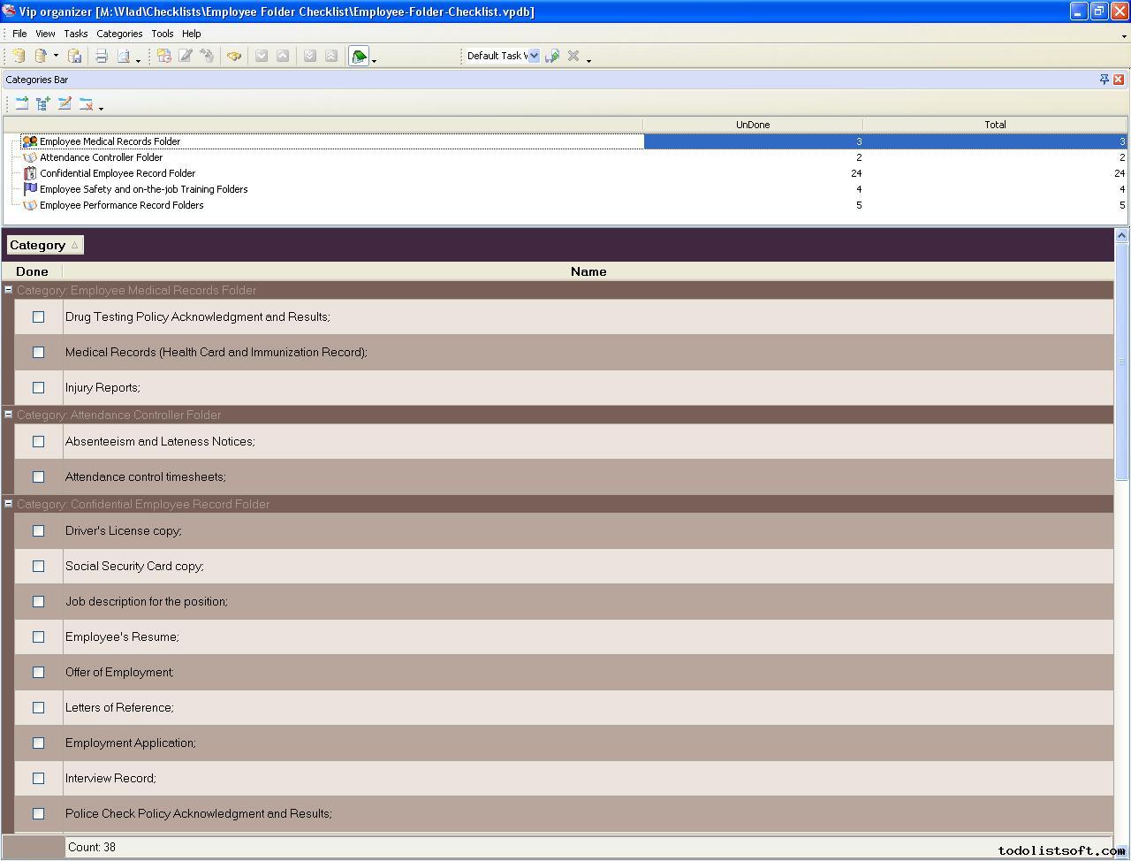Click the Add Category icon in Categories Bar

(22, 103)
